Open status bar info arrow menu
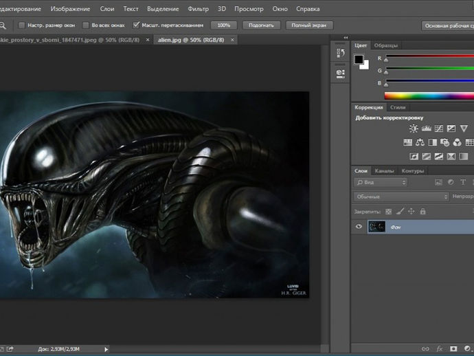Viewport: 474px width, 356px height. 106,349
